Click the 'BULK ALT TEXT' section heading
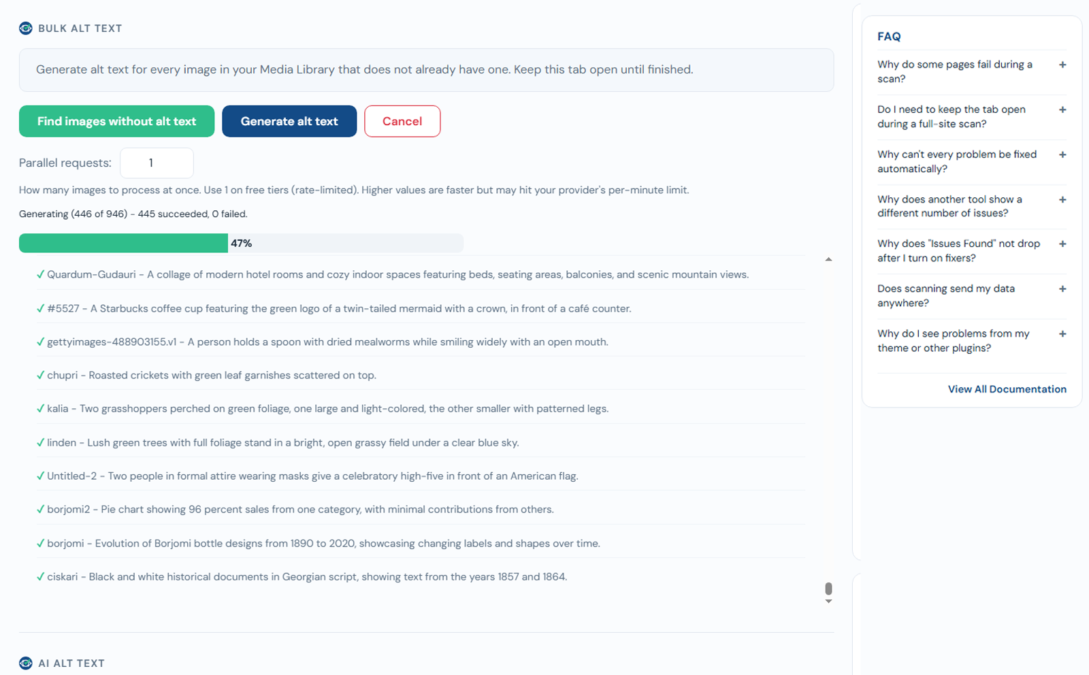Screen dimensions: 1089x675 coord(80,28)
